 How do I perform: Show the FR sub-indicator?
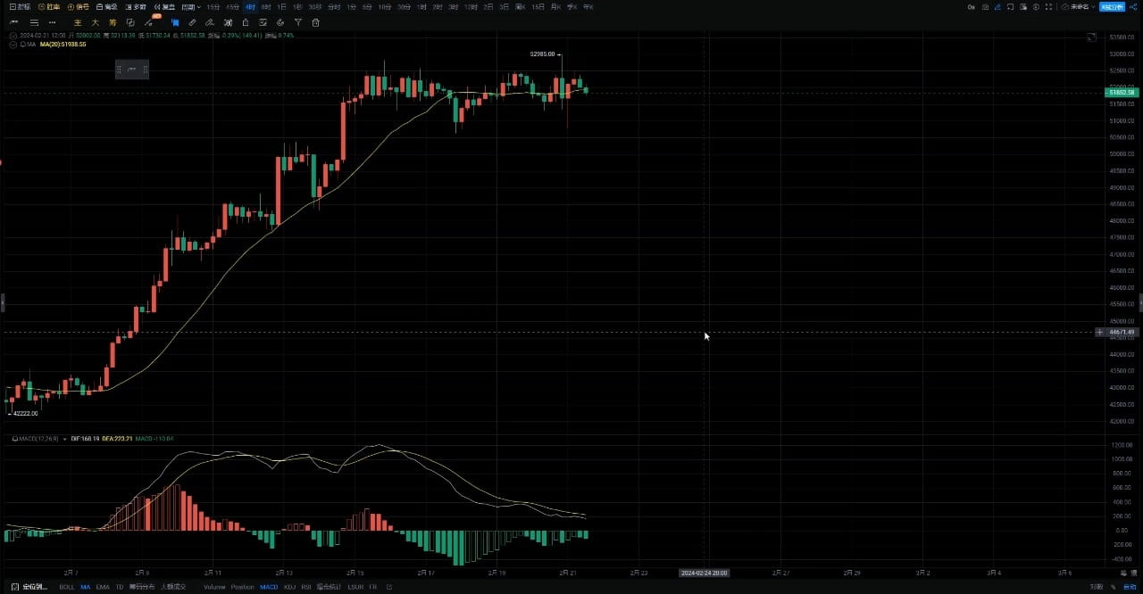373,587
